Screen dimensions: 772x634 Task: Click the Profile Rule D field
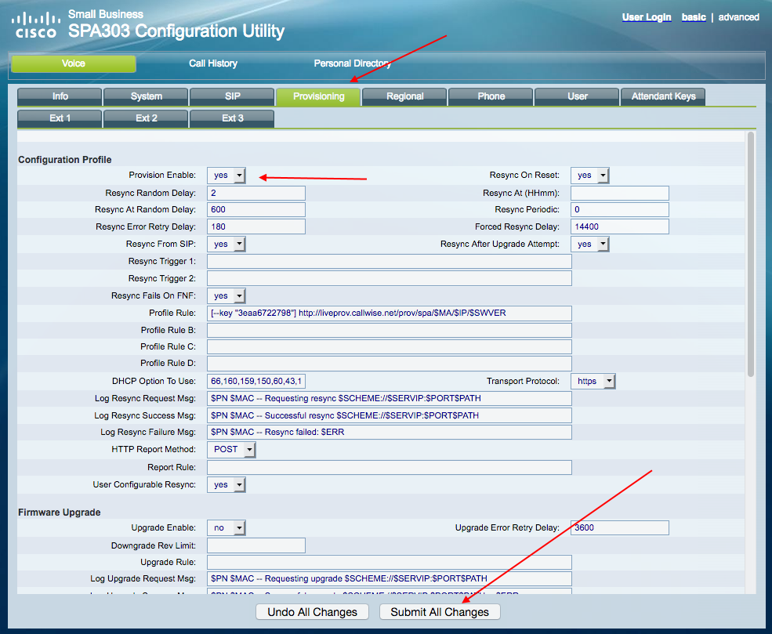(389, 364)
